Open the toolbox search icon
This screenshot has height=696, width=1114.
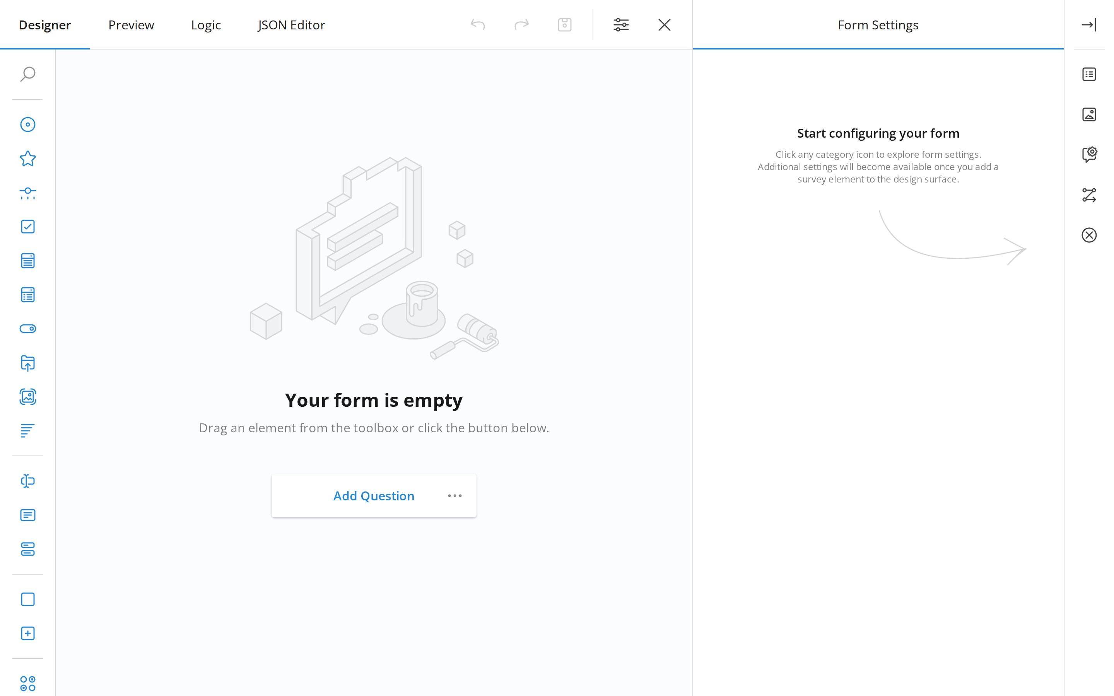click(x=27, y=74)
